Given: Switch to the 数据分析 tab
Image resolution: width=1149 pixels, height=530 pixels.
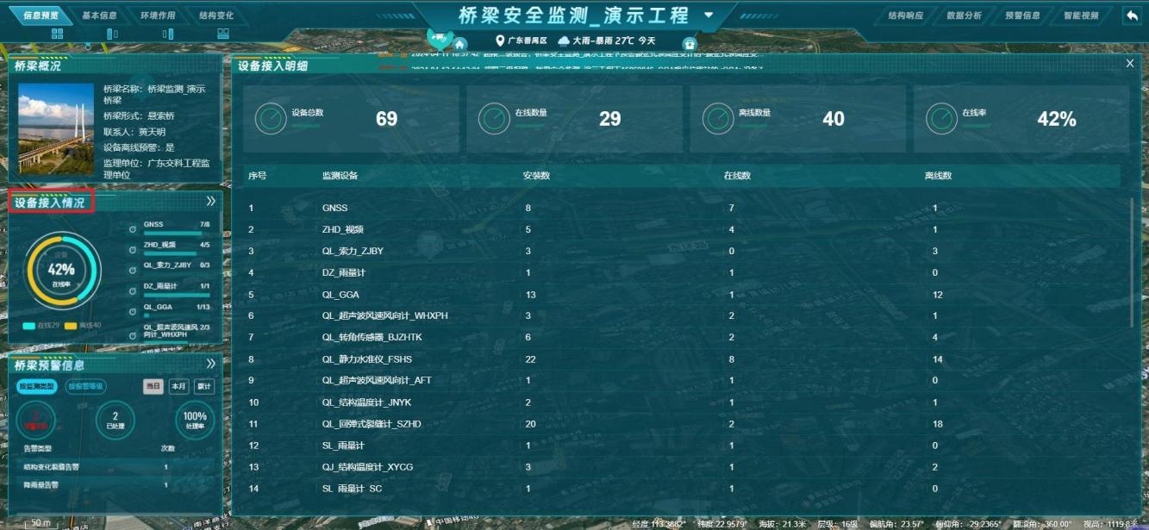Looking at the screenshot, I should pyautogui.click(x=964, y=16).
